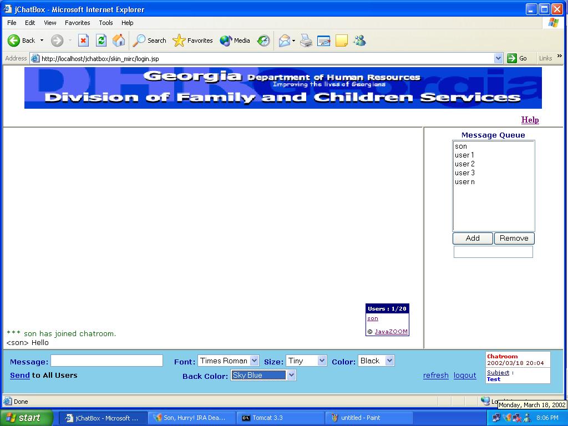Image resolution: width=568 pixels, height=426 pixels.
Task: Open the File menu
Action: click(x=12, y=23)
